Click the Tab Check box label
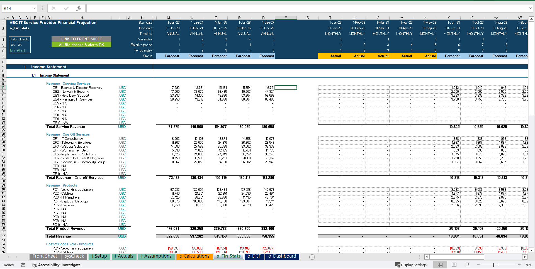535x269 pixels. [x=19, y=39]
